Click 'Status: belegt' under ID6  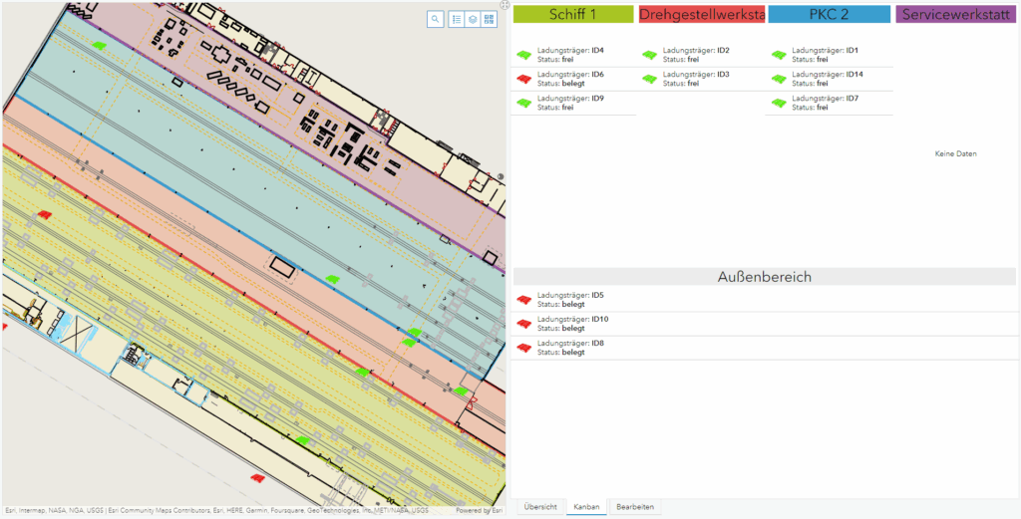coord(561,84)
